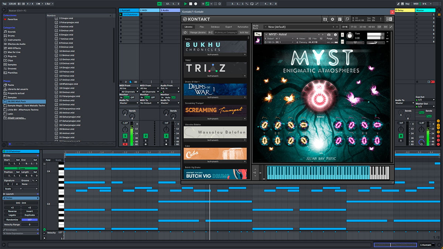Click MYST instrument camera snapshot icon

(x=329, y=35)
